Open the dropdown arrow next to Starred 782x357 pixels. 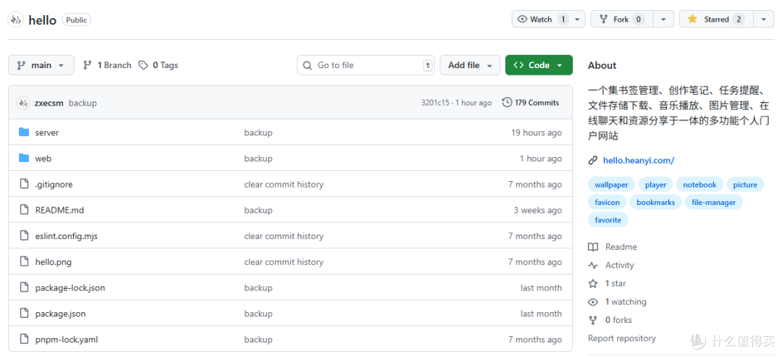(x=764, y=20)
